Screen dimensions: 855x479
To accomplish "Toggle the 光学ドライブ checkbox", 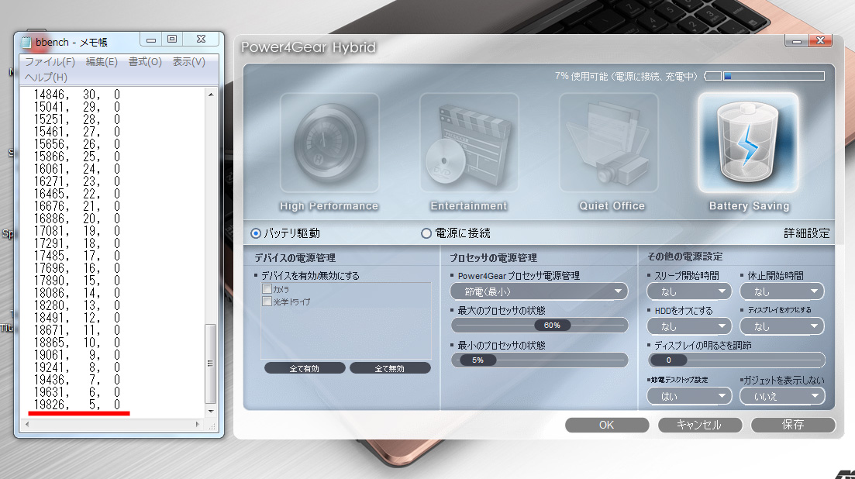I will pyautogui.click(x=267, y=302).
